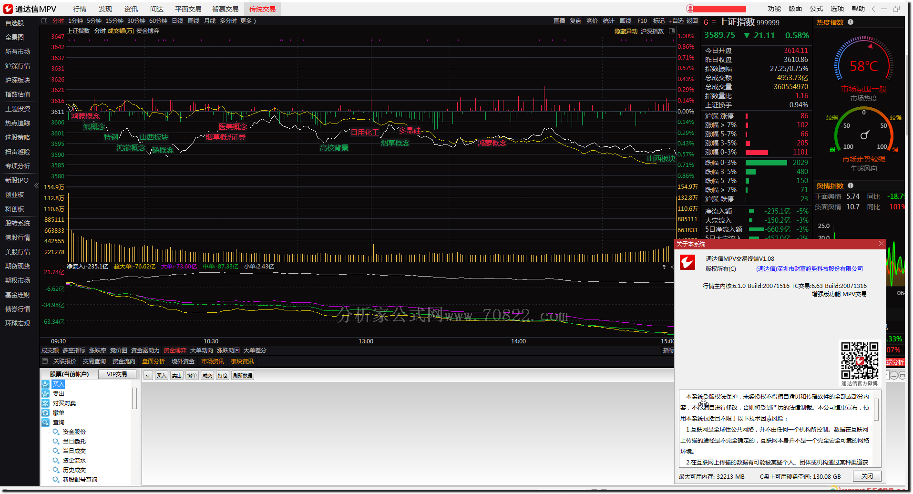Click 环球宏观 in left sidebar
913x494 pixels.
tap(18, 323)
